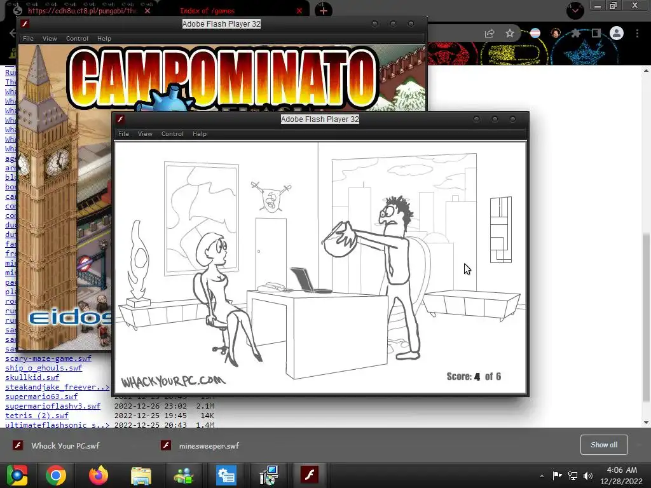Open scary-maze-game.swf link

pos(48,358)
